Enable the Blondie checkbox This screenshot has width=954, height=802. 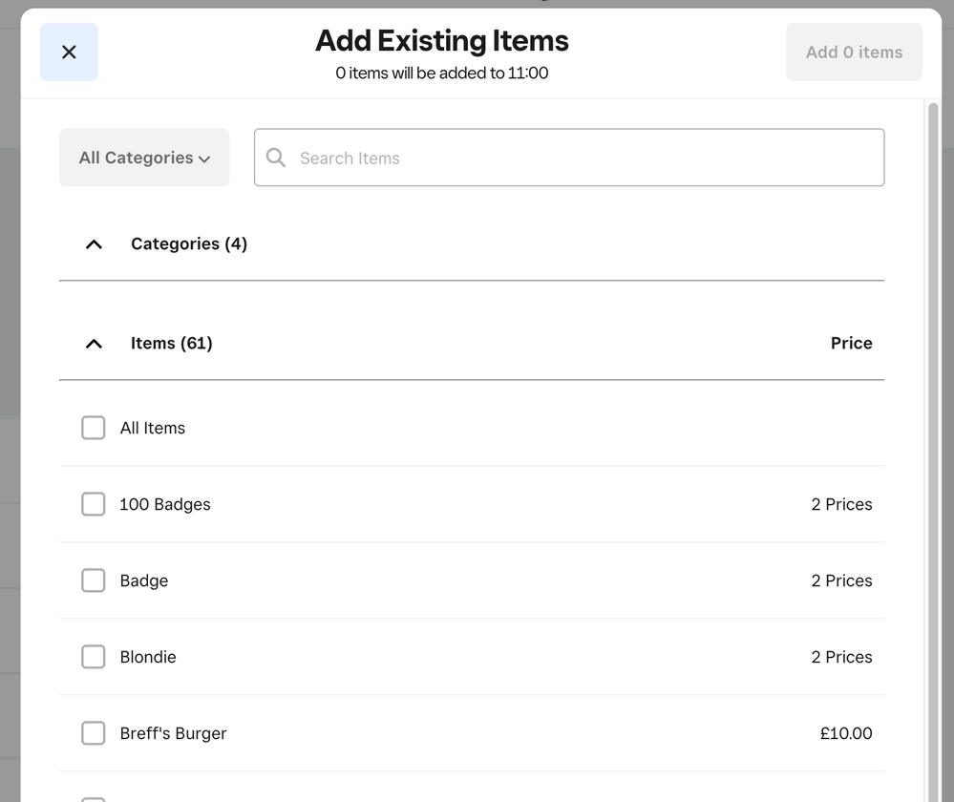coord(94,657)
